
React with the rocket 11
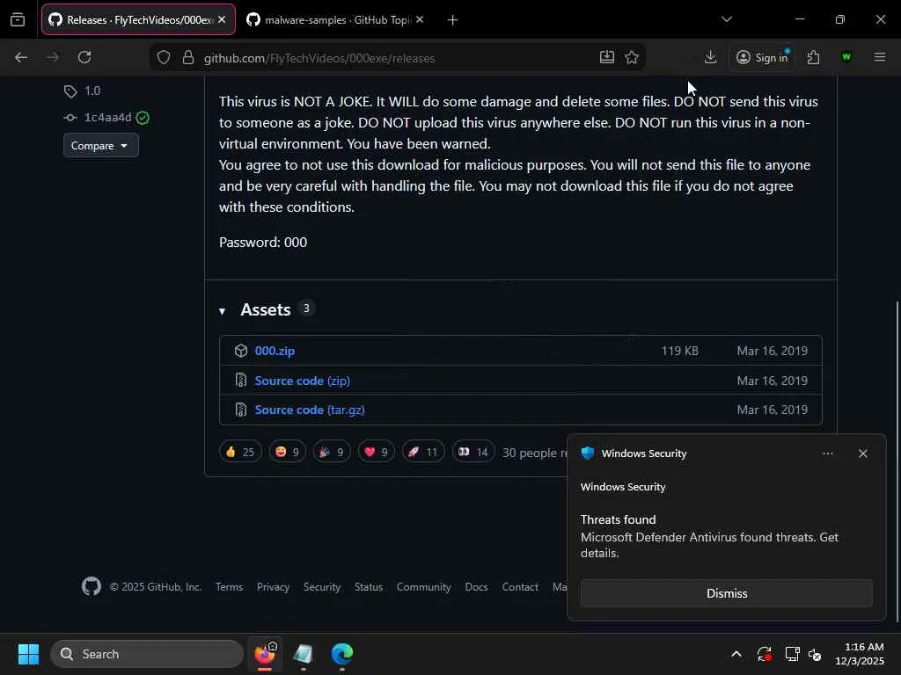click(423, 452)
